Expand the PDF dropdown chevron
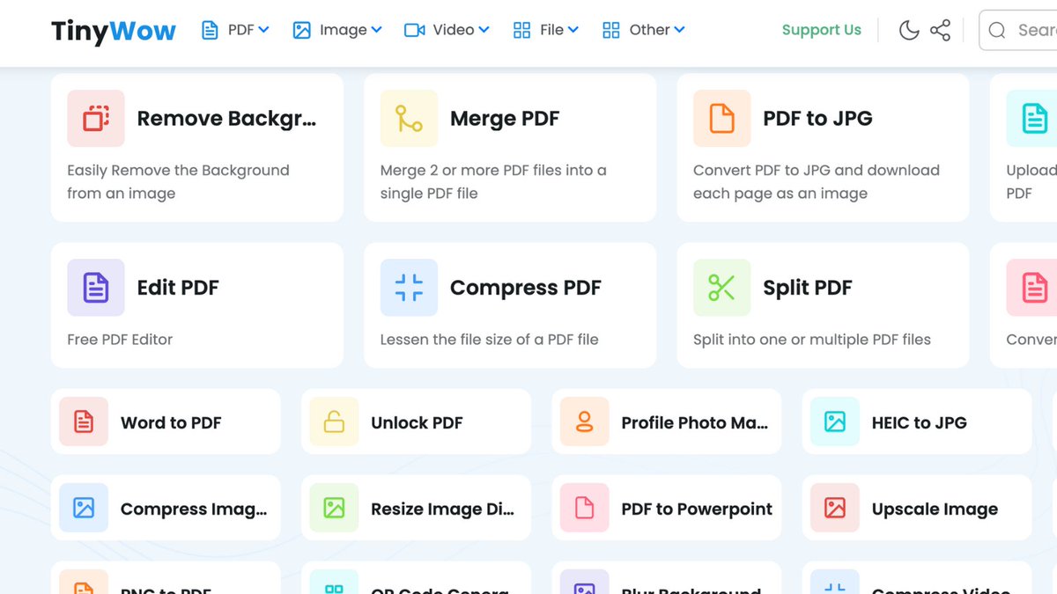This screenshot has width=1057, height=594. pyautogui.click(x=264, y=31)
